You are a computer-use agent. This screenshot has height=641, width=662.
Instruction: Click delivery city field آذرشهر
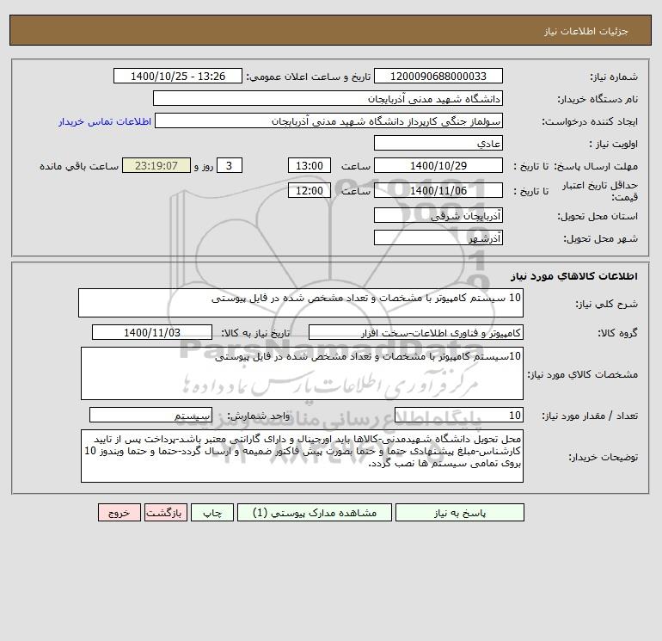[438, 237]
